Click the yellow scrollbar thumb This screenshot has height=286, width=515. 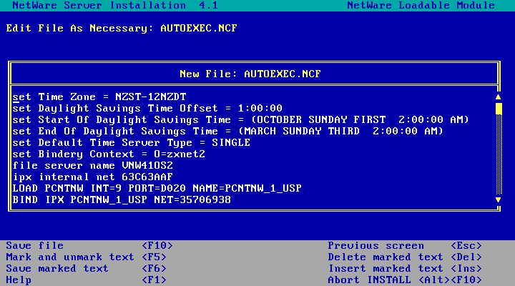coord(499,109)
